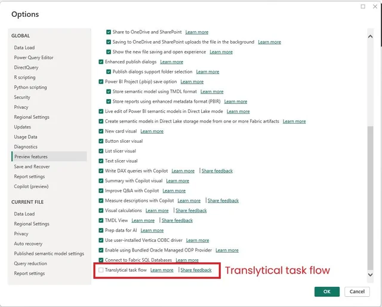The width and height of the screenshot is (382, 307).
Task: Uncheck Use user-installed Vertica ODBC driver
Action: point(101,240)
